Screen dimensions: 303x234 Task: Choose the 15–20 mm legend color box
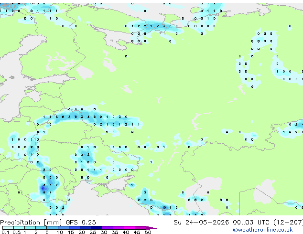click(x=75, y=228)
